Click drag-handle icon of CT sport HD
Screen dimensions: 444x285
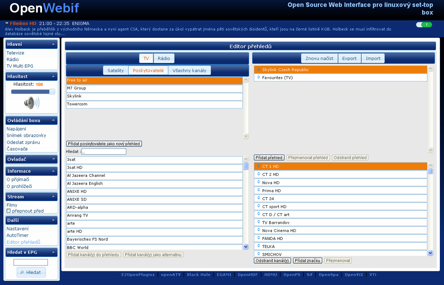[259, 207]
